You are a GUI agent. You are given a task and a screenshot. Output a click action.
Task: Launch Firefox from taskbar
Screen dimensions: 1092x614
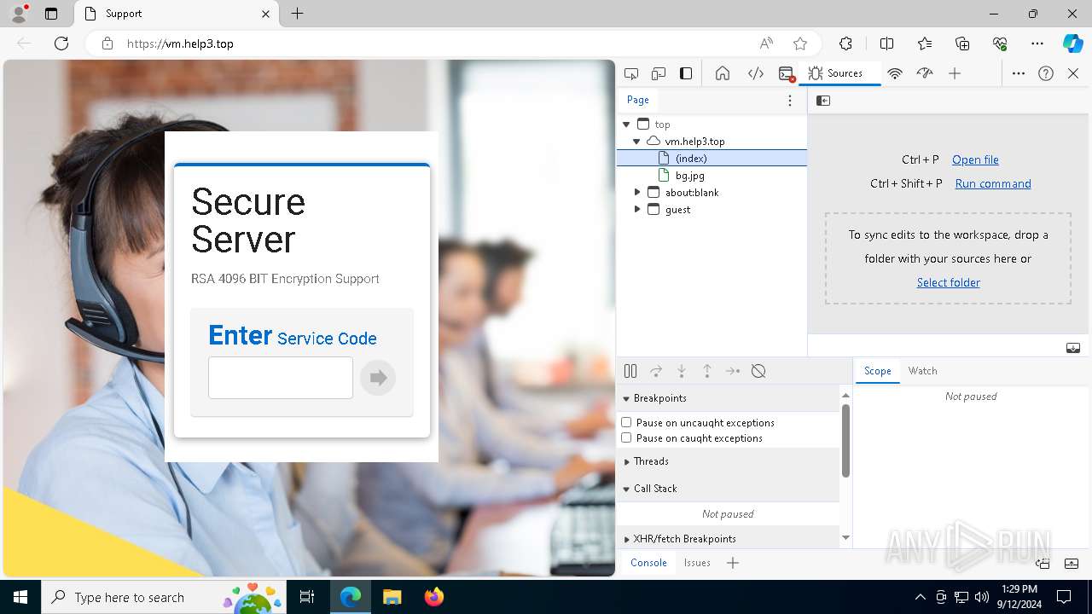coord(433,597)
